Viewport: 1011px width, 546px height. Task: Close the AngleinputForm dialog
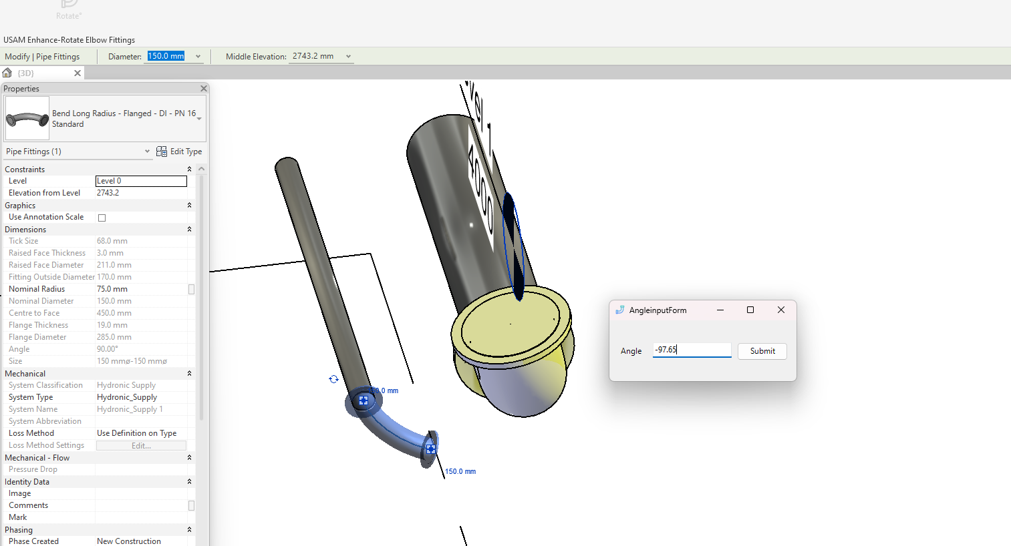[x=781, y=310]
